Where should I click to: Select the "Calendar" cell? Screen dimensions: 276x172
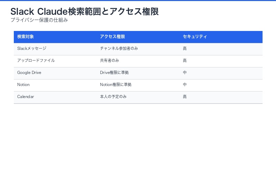pyautogui.click(x=26, y=97)
